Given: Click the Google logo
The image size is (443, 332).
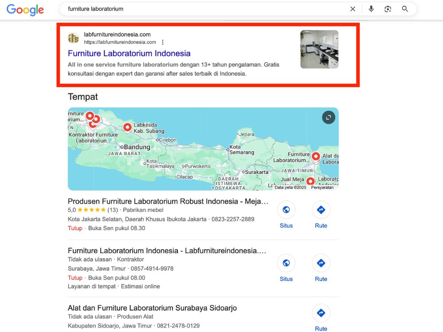Looking at the screenshot, I should (25, 9).
